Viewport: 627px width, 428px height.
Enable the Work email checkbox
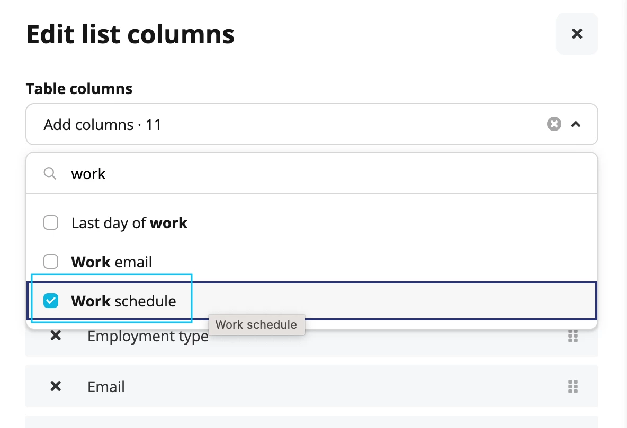click(51, 262)
